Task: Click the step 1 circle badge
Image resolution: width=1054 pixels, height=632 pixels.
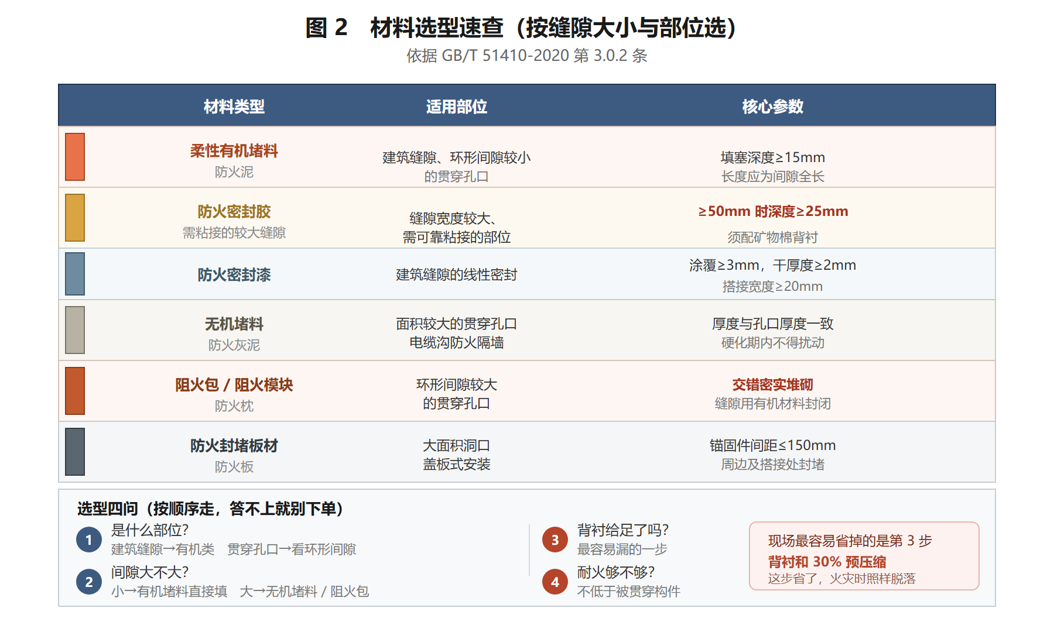Action: click(x=89, y=540)
